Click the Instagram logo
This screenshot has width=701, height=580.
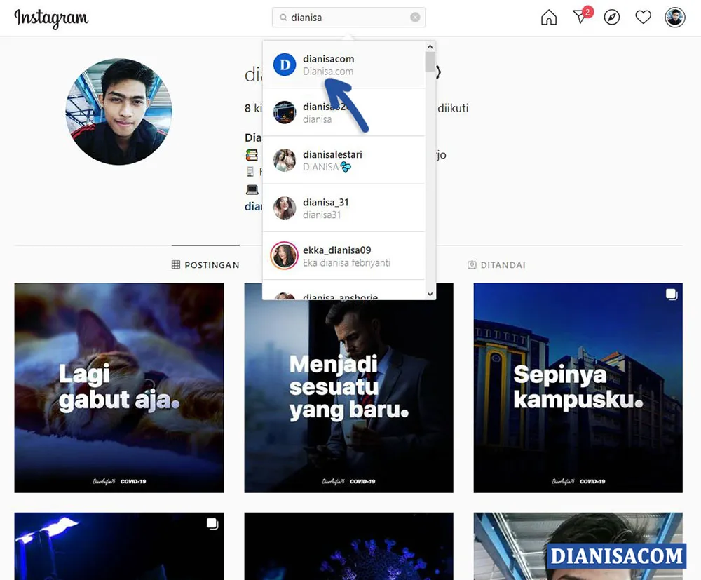51,19
